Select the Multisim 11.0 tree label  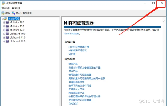tap(17, 26)
